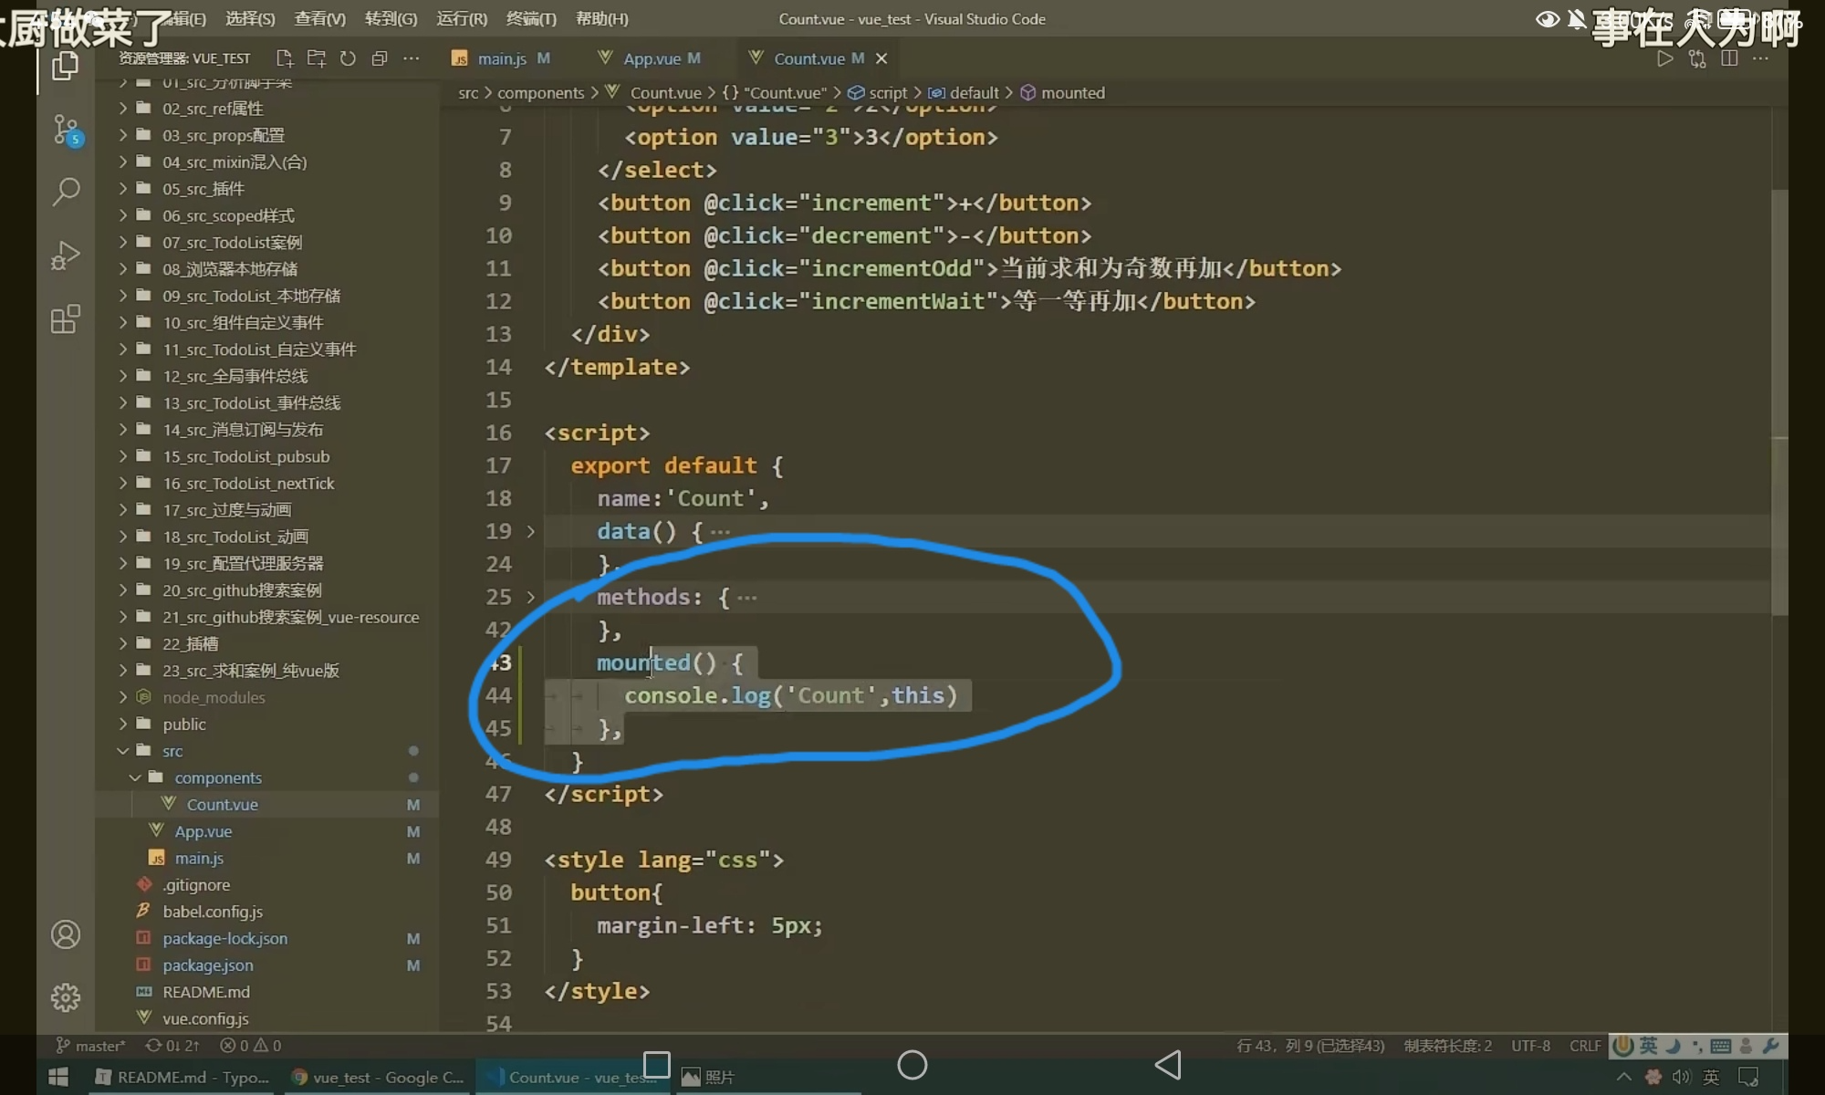Open the 终端(T) menu
Image resolution: width=1825 pixels, height=1095 pixels.
tap(531, 18)
